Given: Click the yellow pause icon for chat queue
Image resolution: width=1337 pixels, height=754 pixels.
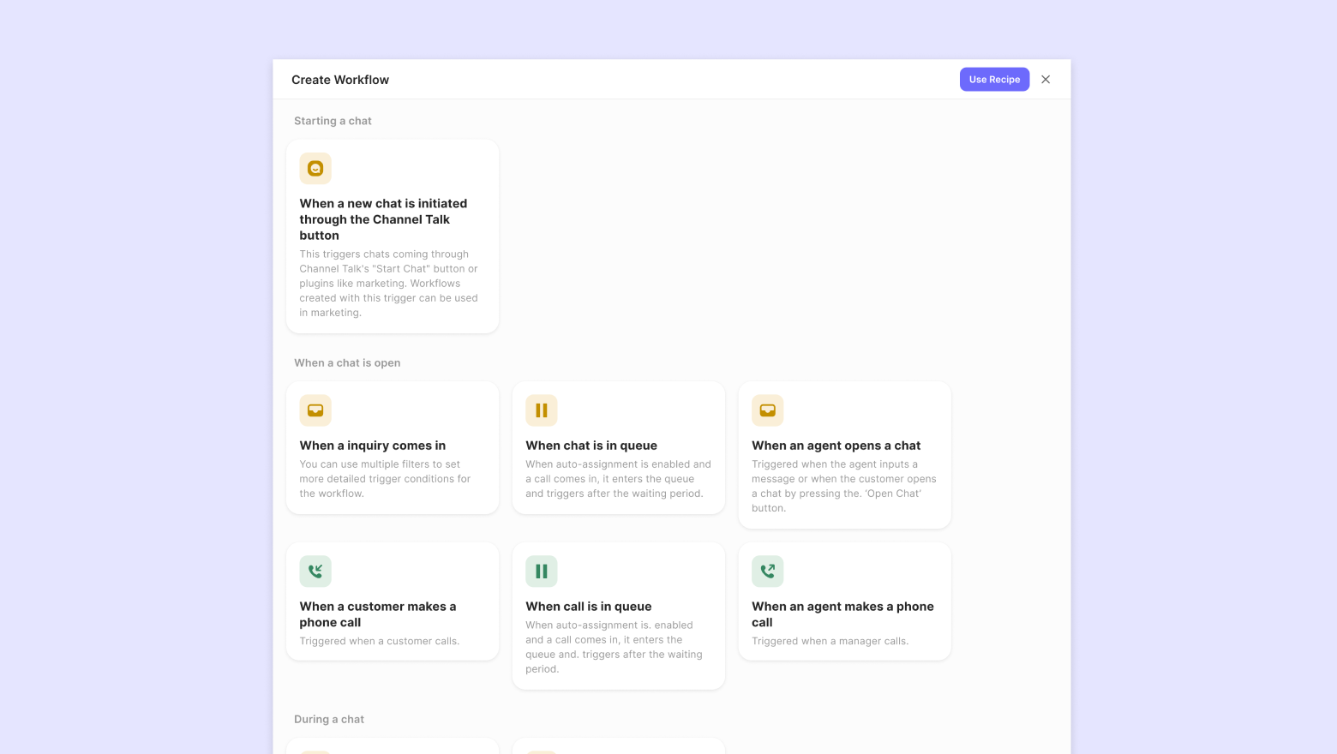Looking at the screenshot, I should click(542, 410).
